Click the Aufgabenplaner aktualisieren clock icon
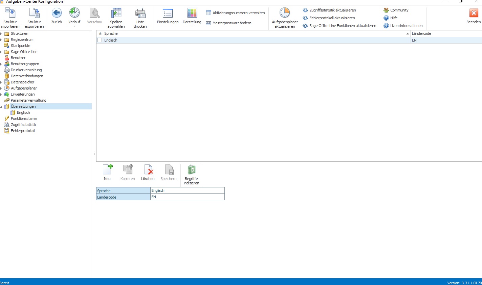Image resolution: width=482 pixels, height=285 pixels. 285,13
